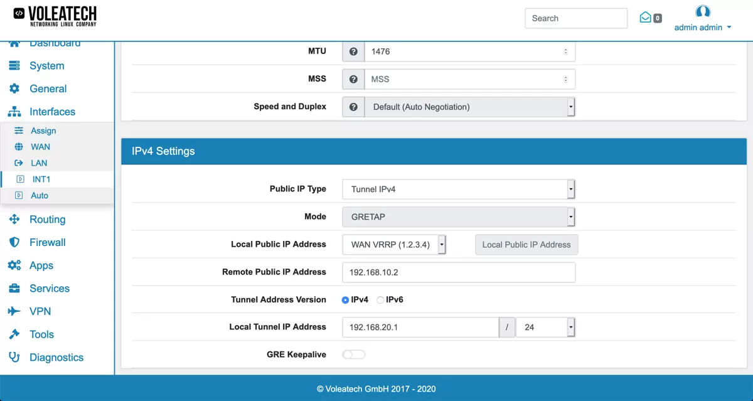This screenshot has width=753, height=401.
Task: Select the IPv4 radio button
Action: (346, 299)
